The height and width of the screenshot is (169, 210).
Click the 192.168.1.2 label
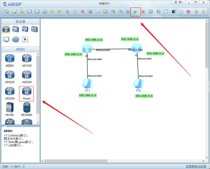click(x=73, y=54)
